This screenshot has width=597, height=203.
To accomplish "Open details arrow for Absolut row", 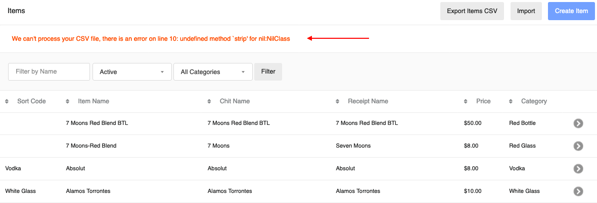I will coord(578,168).
